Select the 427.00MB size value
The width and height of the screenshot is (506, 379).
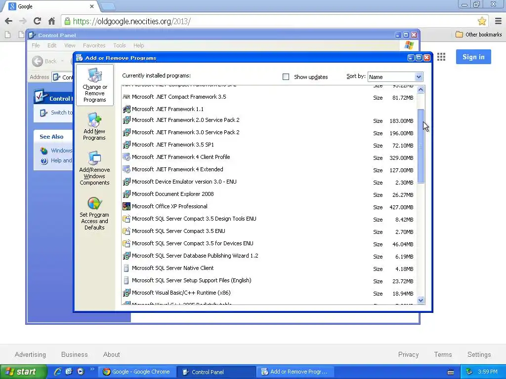tap(401, 207)
